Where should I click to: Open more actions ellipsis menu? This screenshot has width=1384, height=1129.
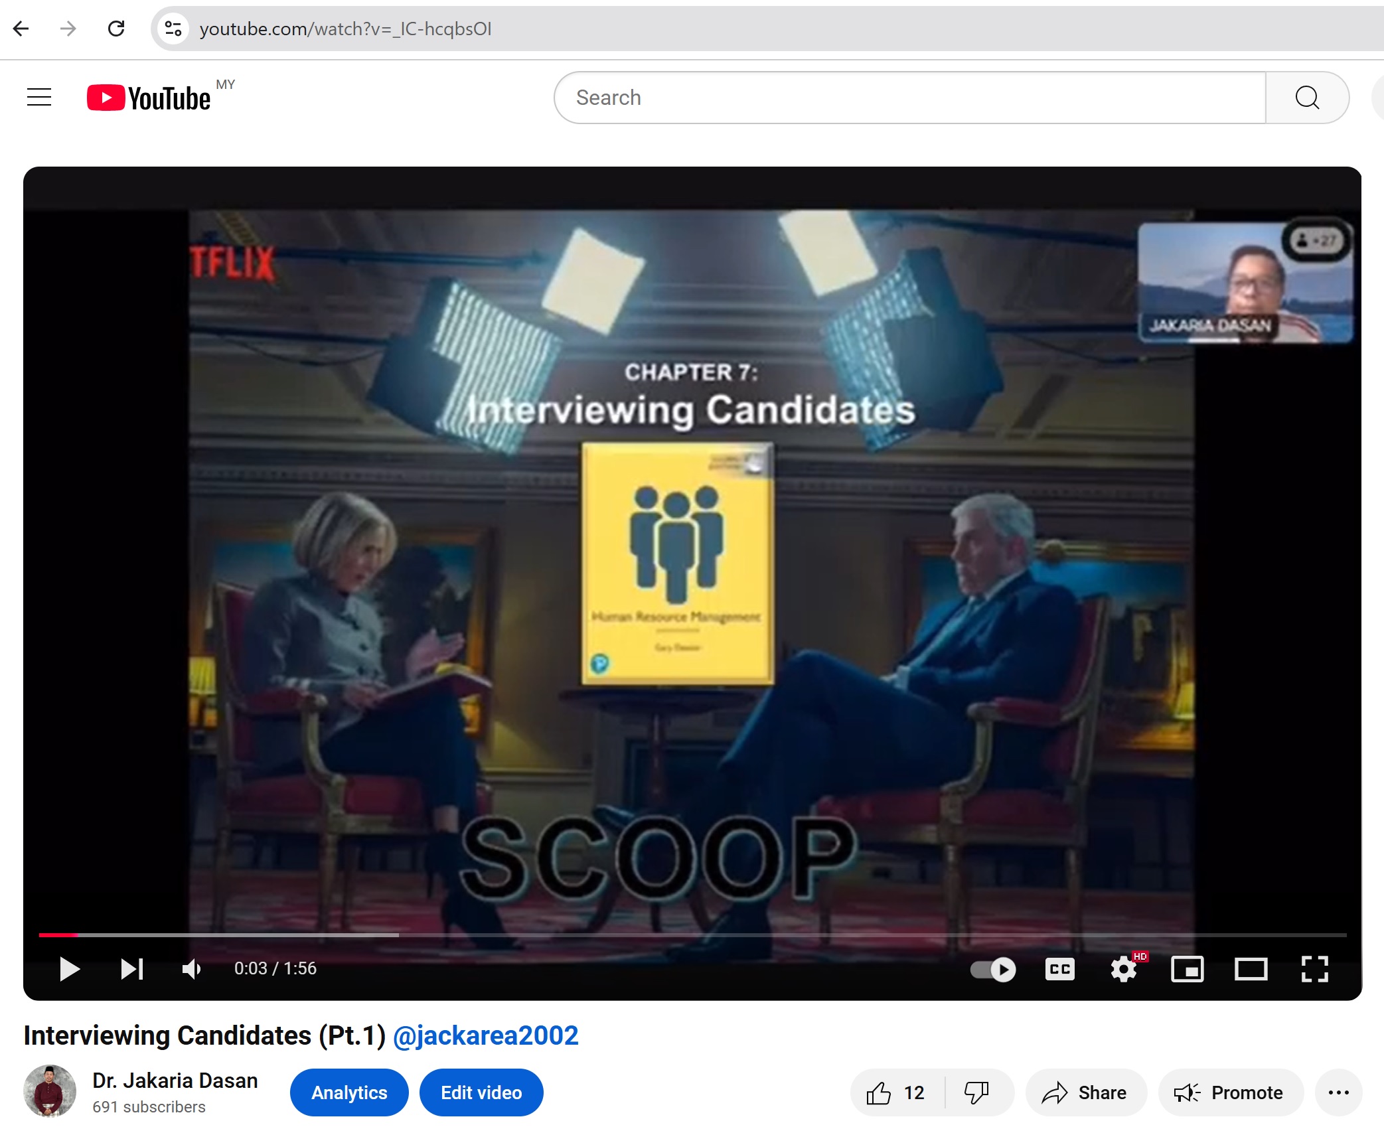pyautogui.click(x=1338, y=1092)
